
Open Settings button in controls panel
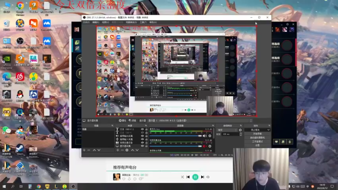[257, 145]
